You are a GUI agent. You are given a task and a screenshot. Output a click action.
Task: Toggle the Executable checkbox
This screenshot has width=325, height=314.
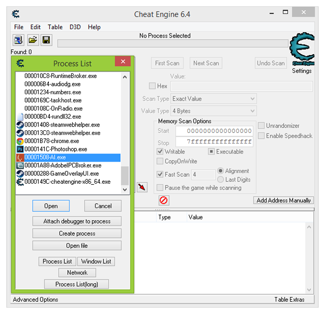coord(211,151)
